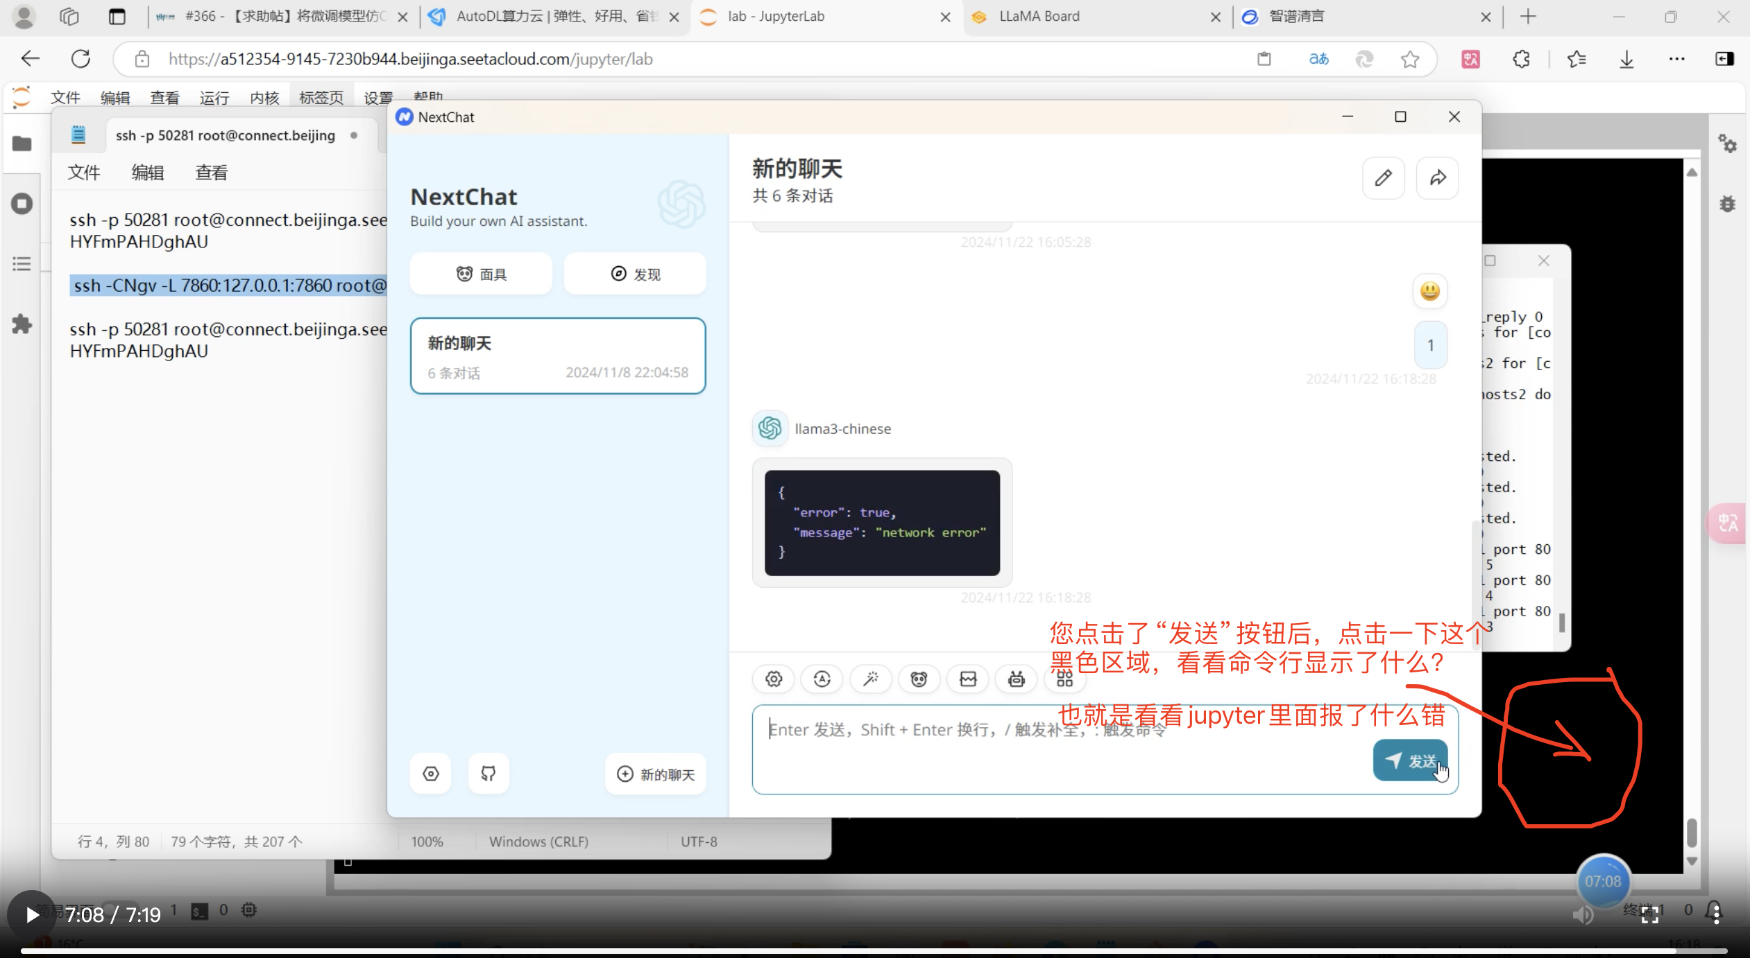Open the robot model selector icon

pyautogui.click(x=1017, y=679)
